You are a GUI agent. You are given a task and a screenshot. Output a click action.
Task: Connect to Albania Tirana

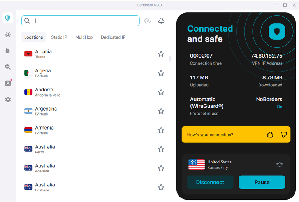(93, 54)
